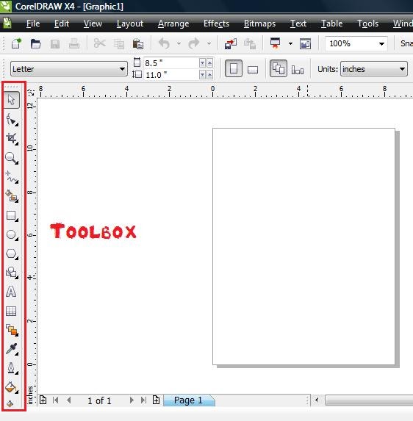413x421 pixels.
Task: Open the 100% zoom level dropdown
Action: (356, 43)
